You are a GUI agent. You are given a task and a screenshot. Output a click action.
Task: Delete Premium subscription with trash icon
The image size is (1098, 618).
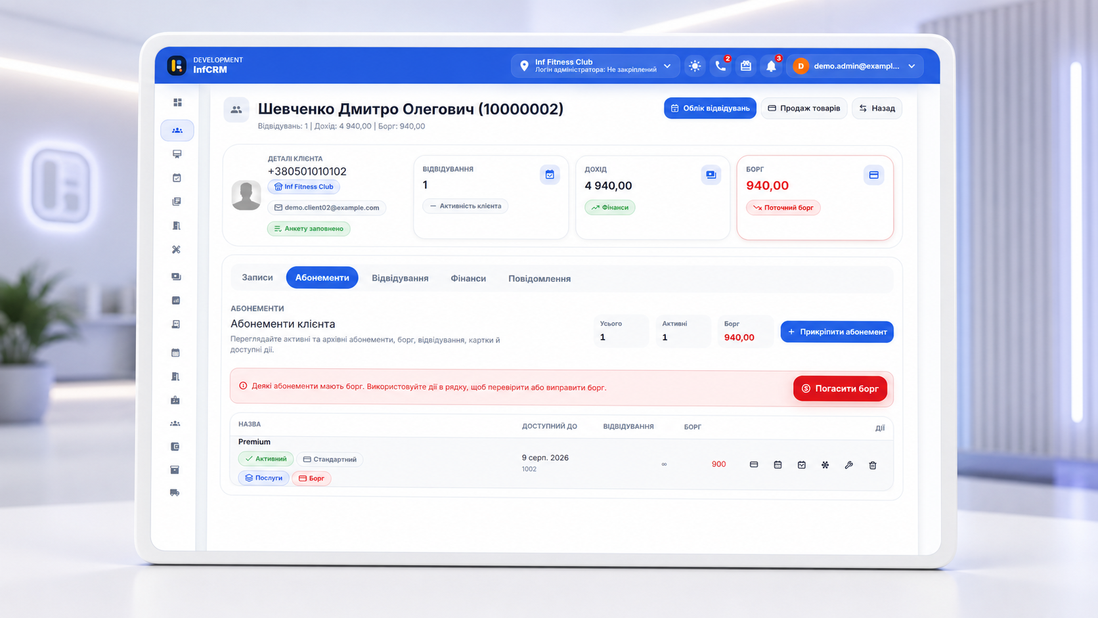873,465
